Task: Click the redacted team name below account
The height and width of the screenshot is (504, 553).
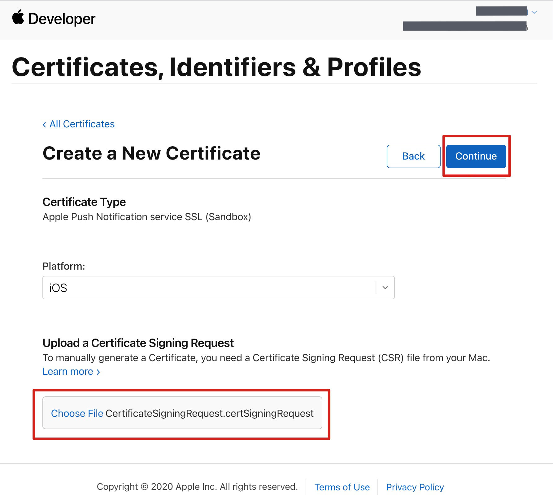Action: tap(464, 26)
